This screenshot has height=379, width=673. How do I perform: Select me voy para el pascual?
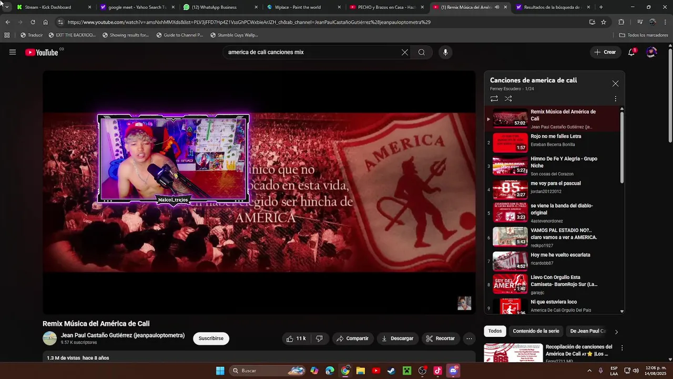[x=553, y=189]
